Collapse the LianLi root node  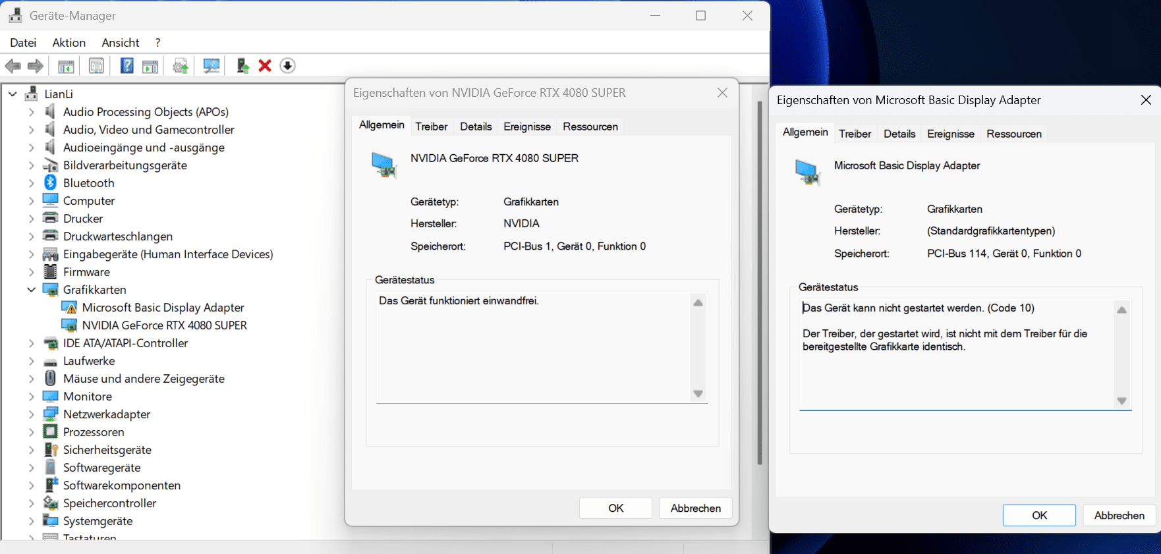click(13, 94)
